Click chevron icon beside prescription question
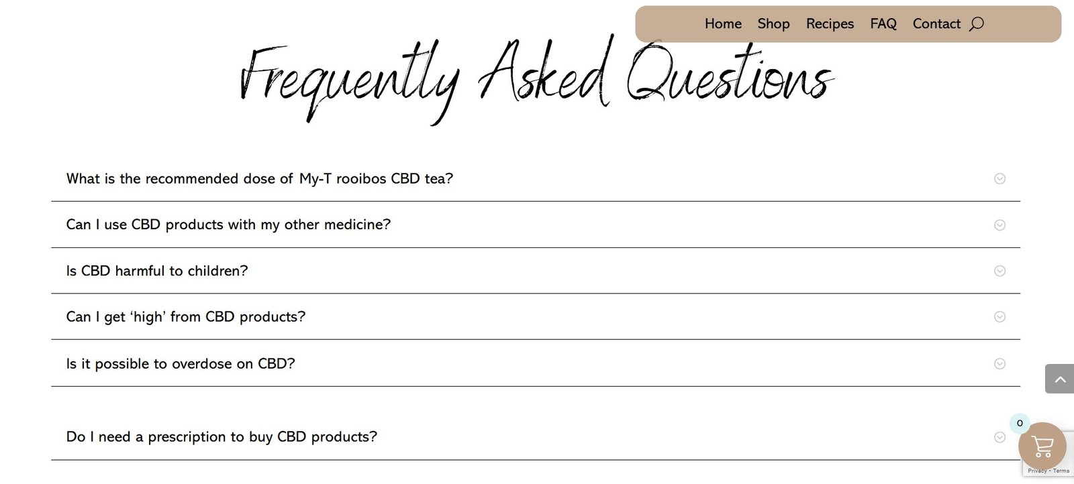This screenshot has width=1074, height=484. point(999,437)
